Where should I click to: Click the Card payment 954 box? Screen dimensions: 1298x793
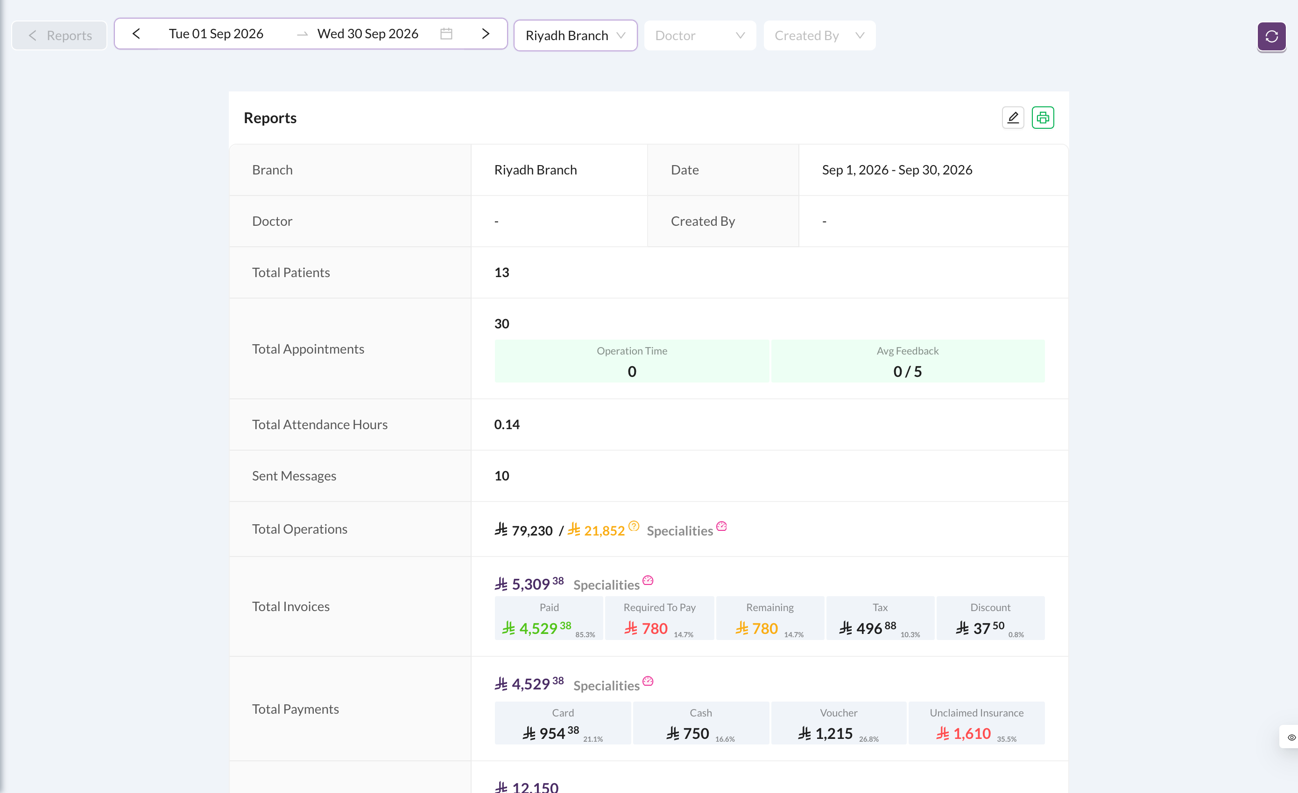pyautogui.click(x=563, y=723)
